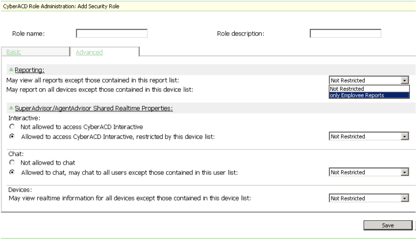
Task: Click the Role name input field
Action: (x=111, y=34)
